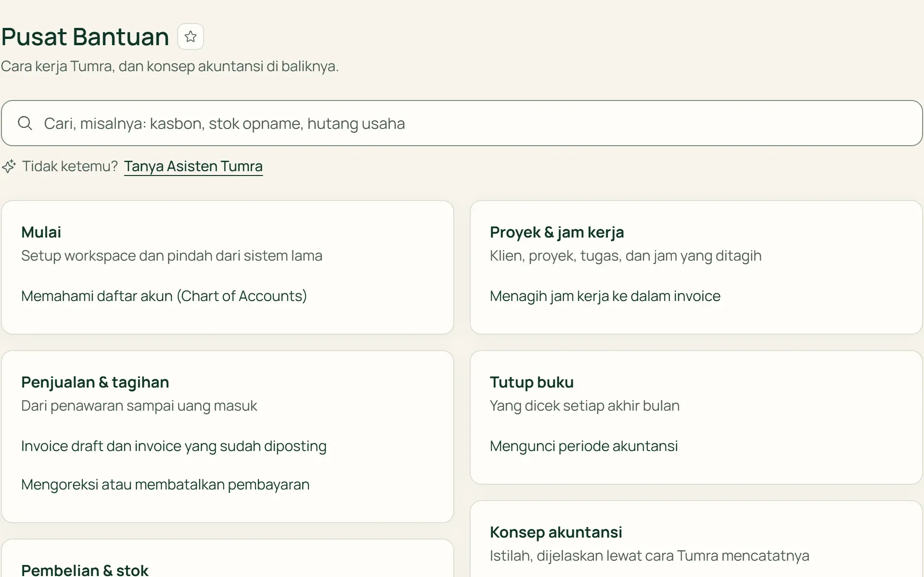Star the Pusat Bantuan page as favorite
Viewport: 924px width, 577px height.
[x=191, y=37]
